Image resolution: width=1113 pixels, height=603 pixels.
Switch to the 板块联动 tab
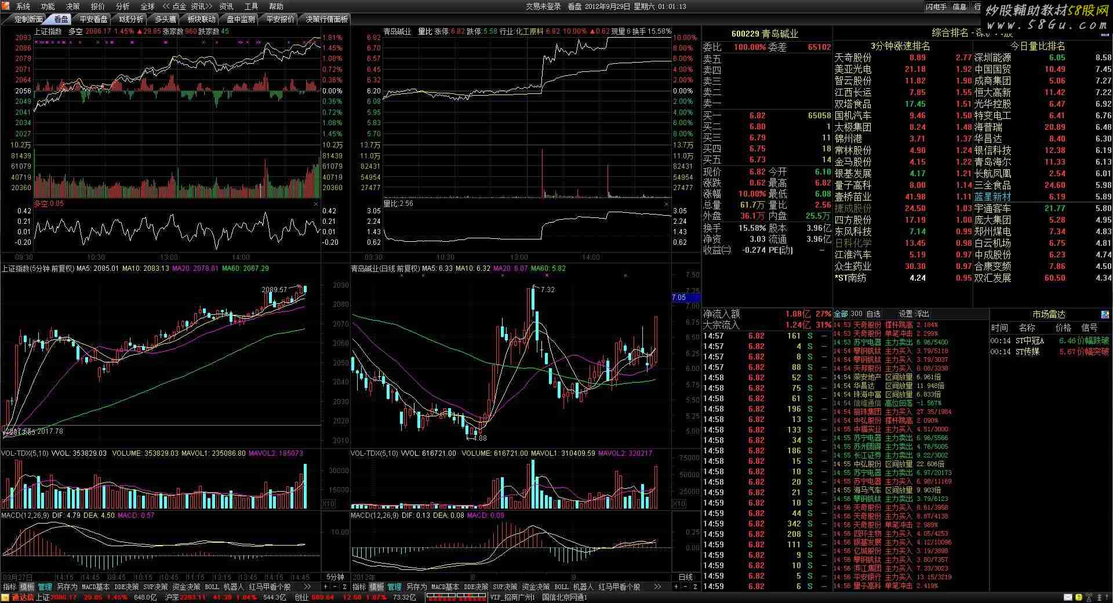(x=201, y=19)
